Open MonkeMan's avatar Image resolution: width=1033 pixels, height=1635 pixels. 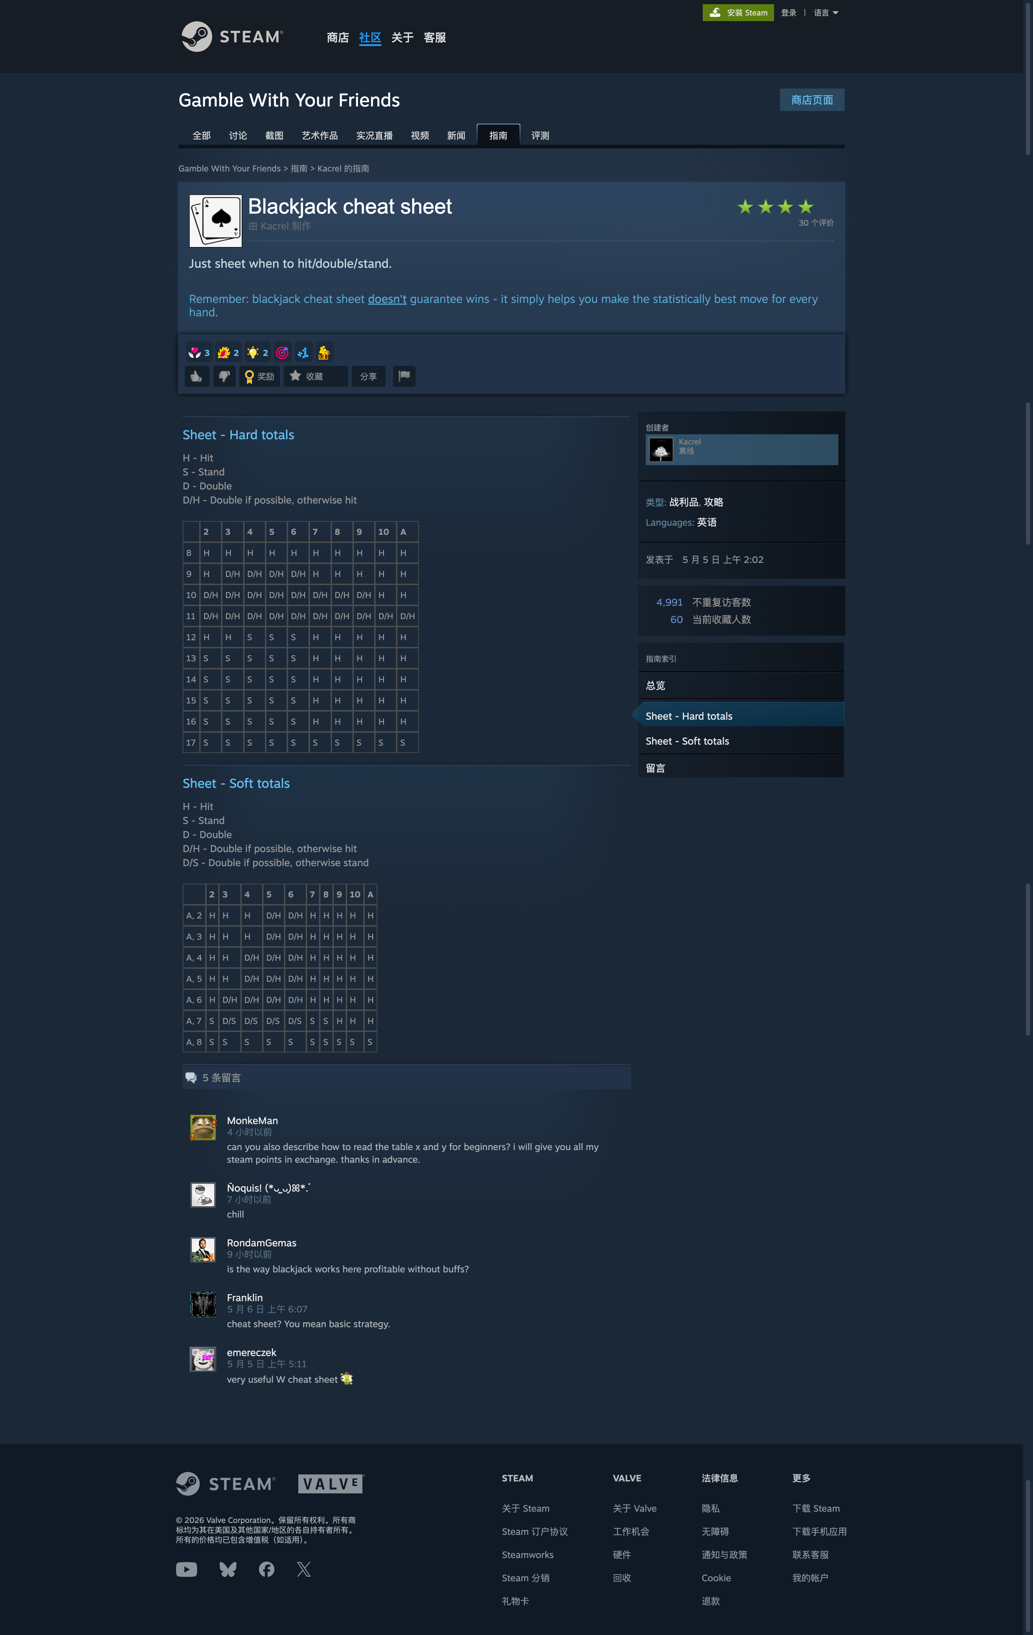(203, 1128)
